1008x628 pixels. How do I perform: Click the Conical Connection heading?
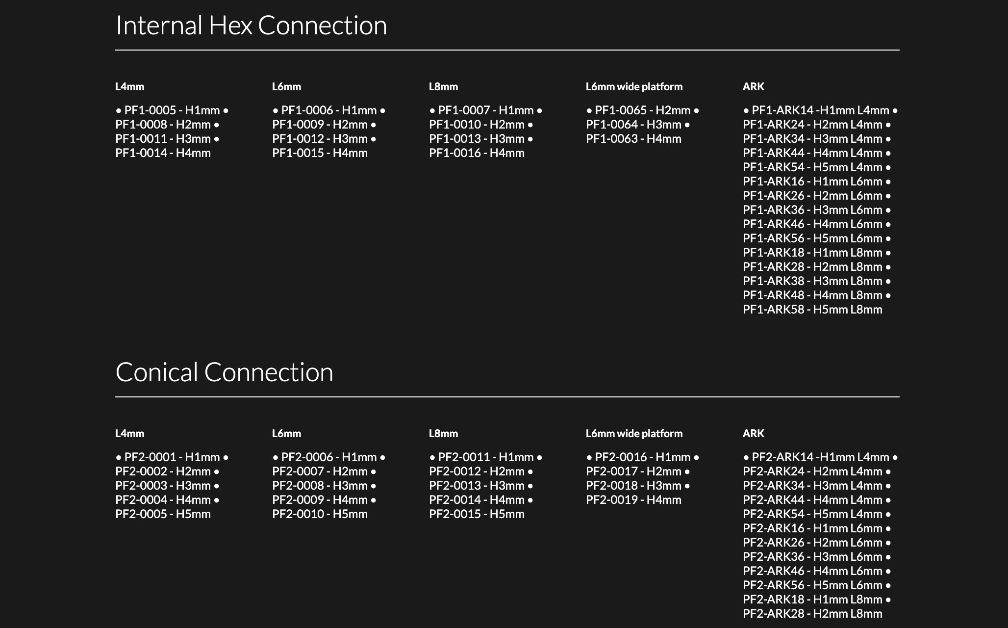(x=224, y=372)
